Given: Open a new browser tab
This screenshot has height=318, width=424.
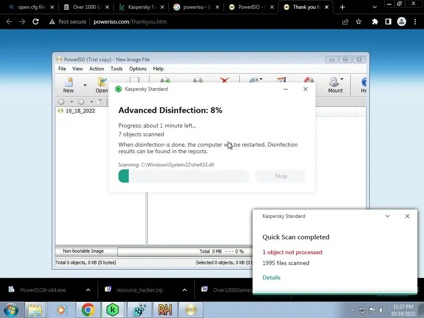Looking at the screenshot, I should point(342,7).
